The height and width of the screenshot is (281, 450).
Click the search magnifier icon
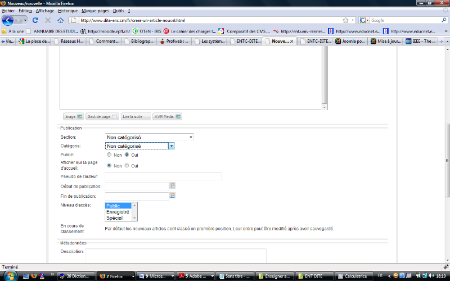[x=444, y=20]
